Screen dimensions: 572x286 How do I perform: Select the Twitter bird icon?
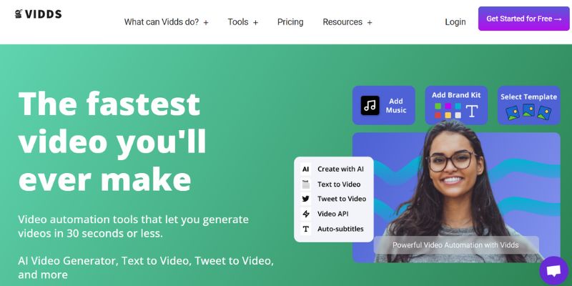(306, 199)
